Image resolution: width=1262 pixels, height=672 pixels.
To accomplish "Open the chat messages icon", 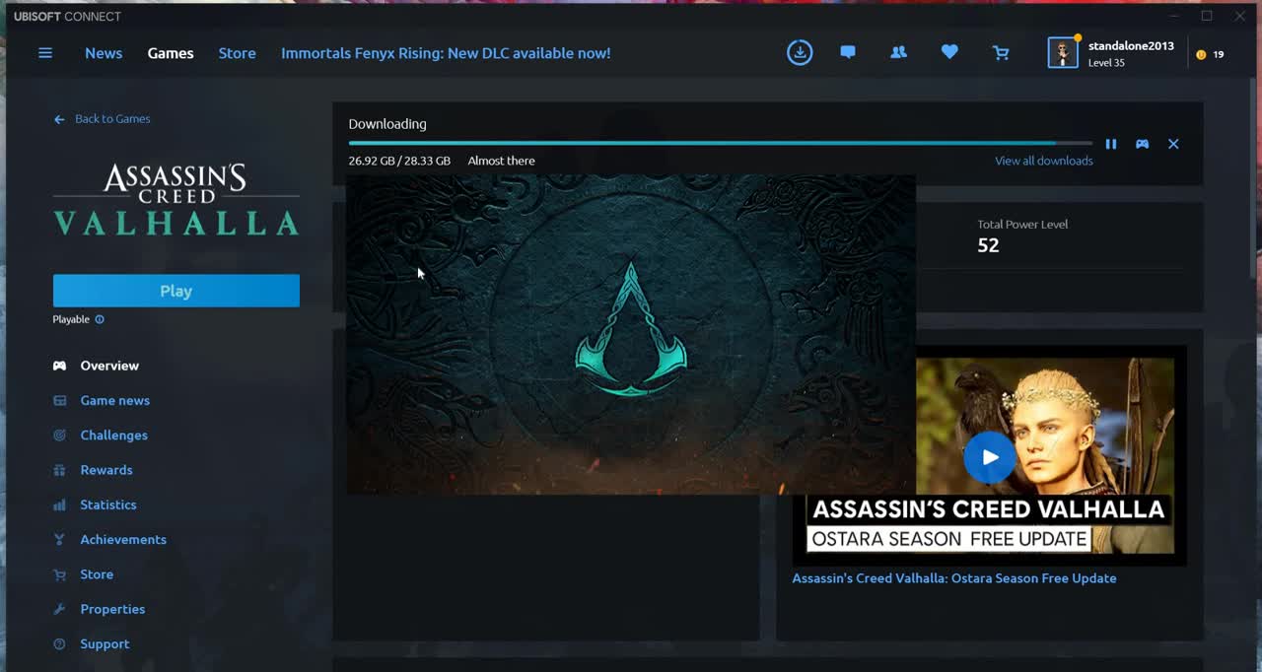I will [x=848, y=53].
